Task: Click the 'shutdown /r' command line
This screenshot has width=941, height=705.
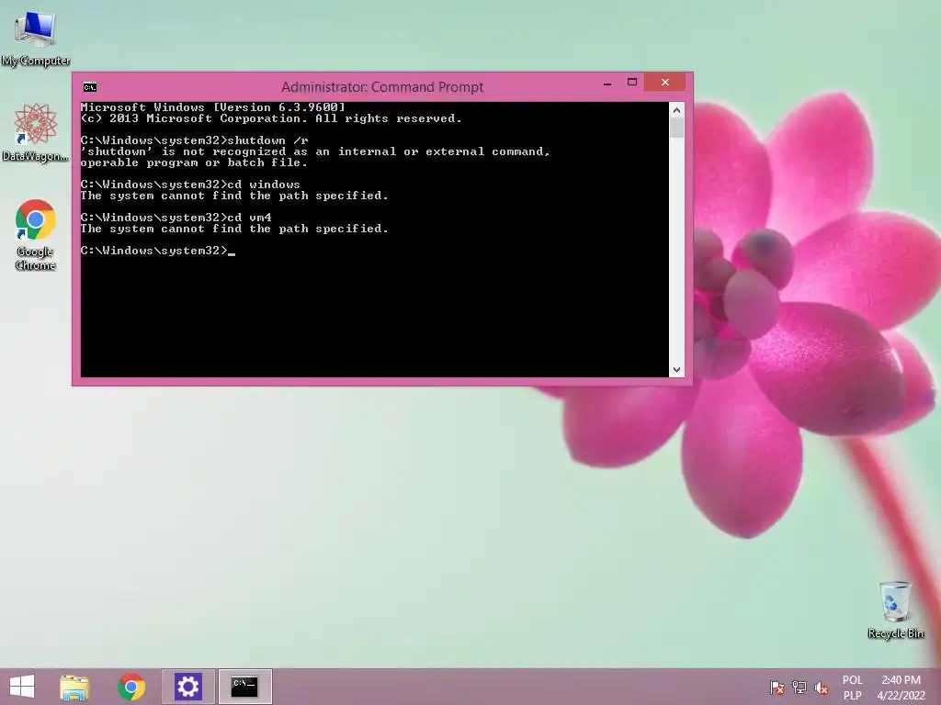Action: pyautogui.click(x=195, y=140)
